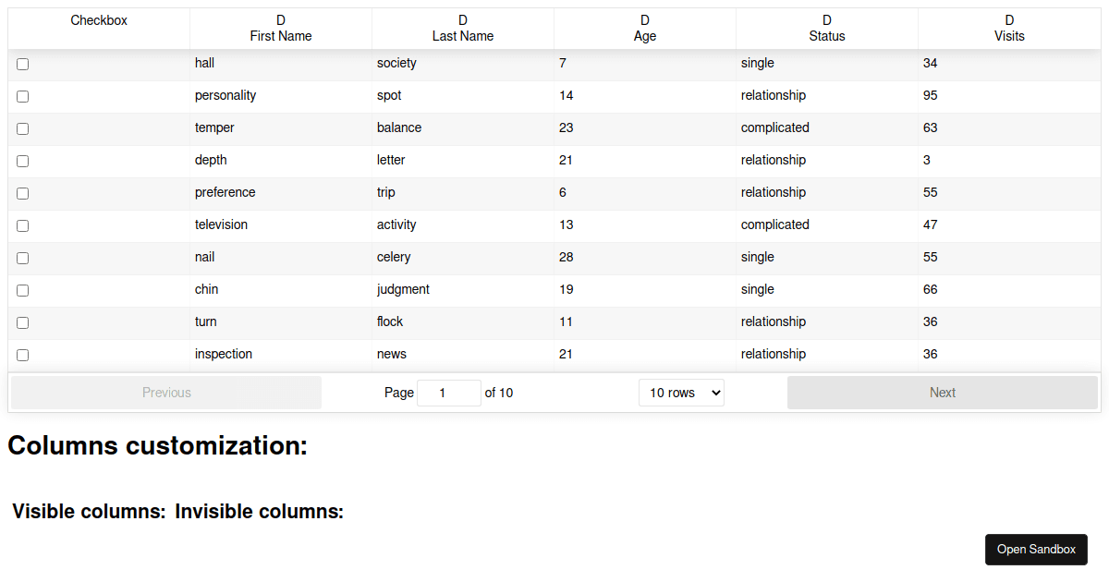Check the box for the nail row
1109x582 pixels.
click(x=23, y=259)
